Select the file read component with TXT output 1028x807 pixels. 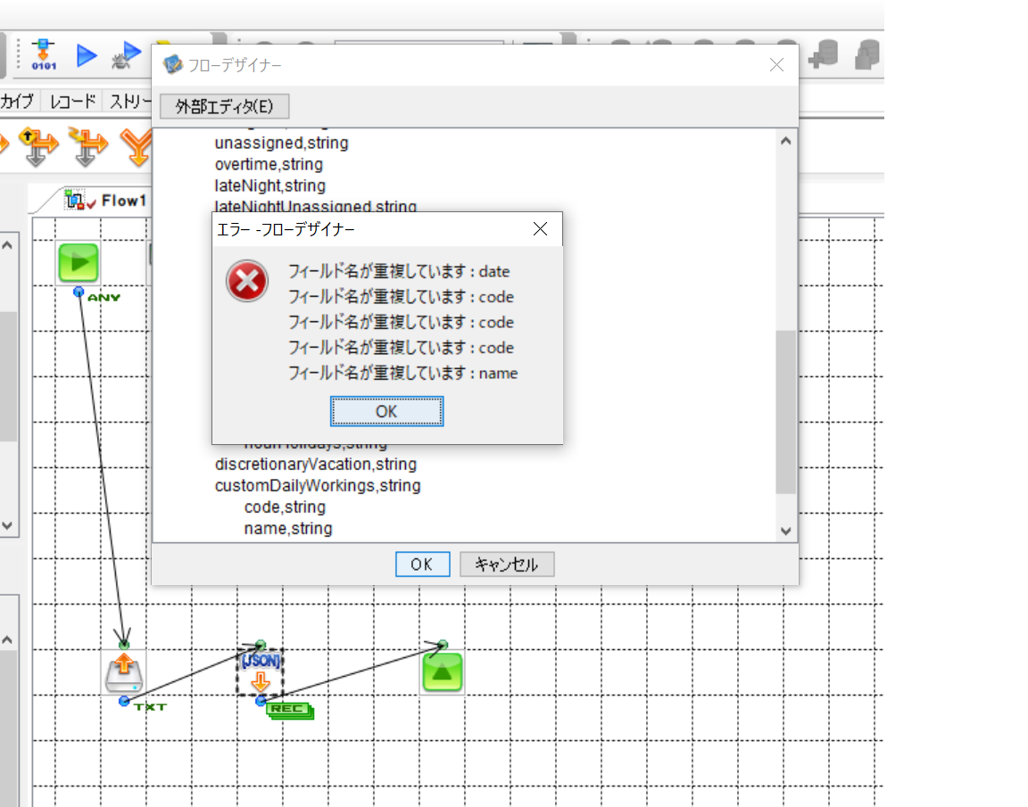pos(124,672)
